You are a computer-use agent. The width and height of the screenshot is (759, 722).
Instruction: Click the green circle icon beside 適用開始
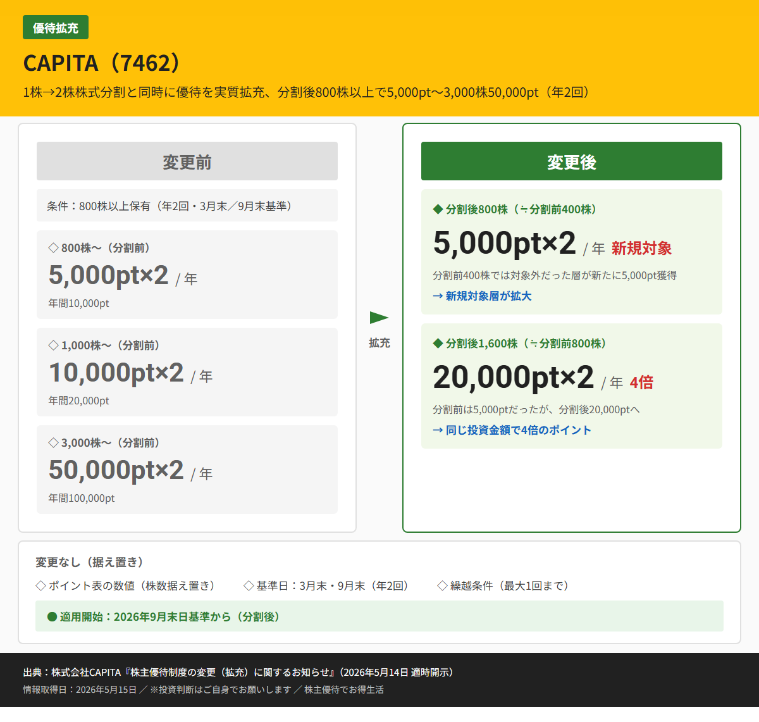tap(52, 616)
